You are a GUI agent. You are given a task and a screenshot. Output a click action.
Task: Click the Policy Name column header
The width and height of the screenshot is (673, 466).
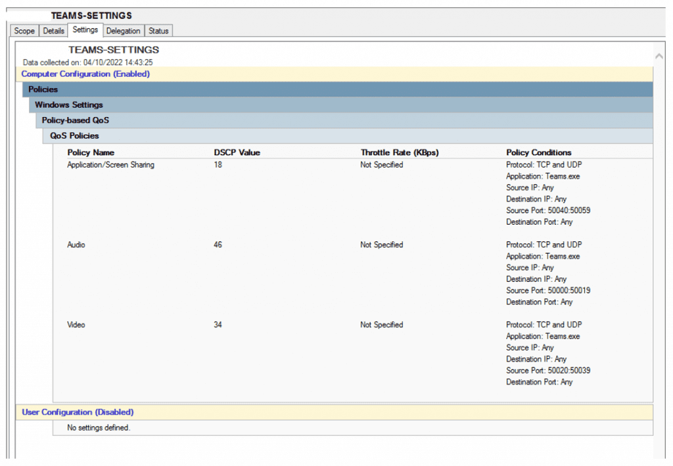point(91,152)
